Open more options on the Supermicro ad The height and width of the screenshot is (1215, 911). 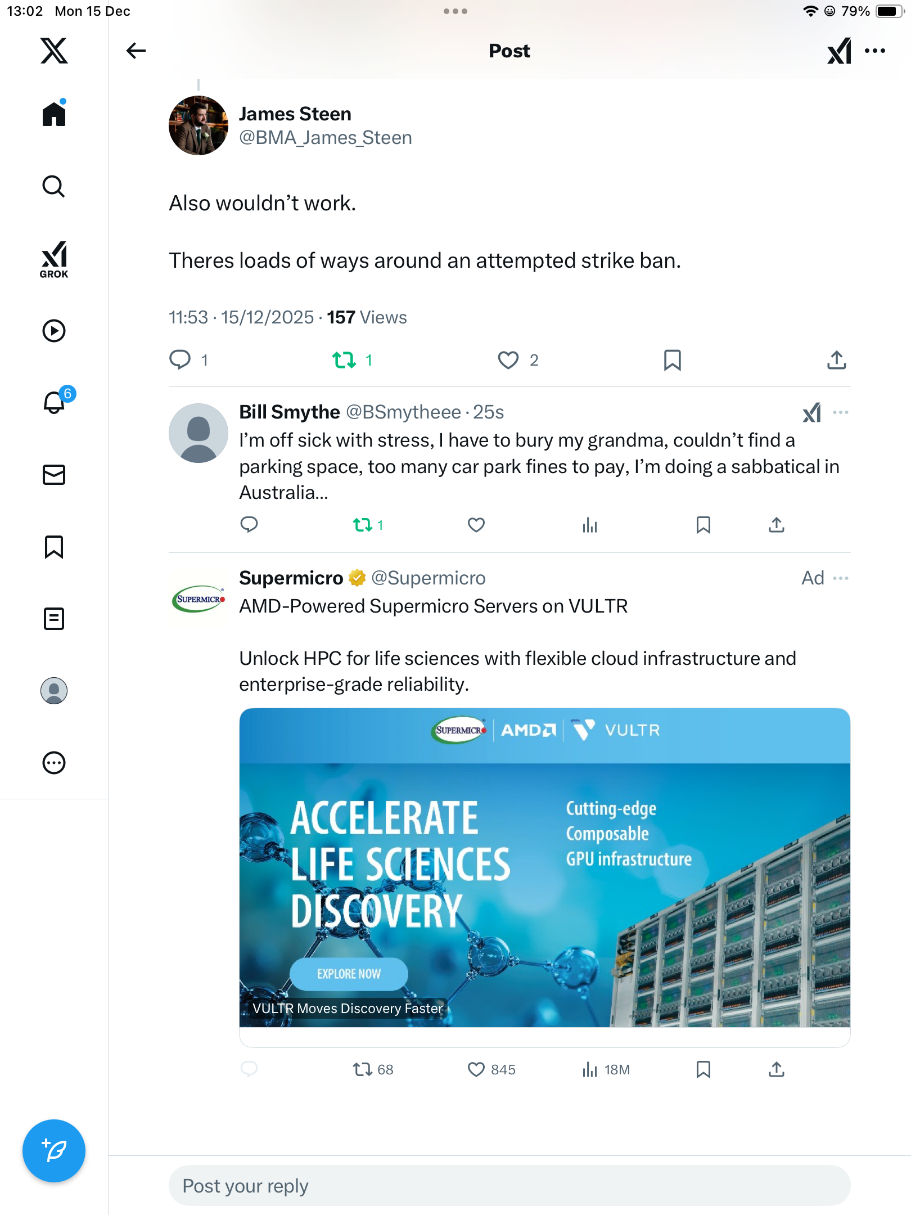841,578
